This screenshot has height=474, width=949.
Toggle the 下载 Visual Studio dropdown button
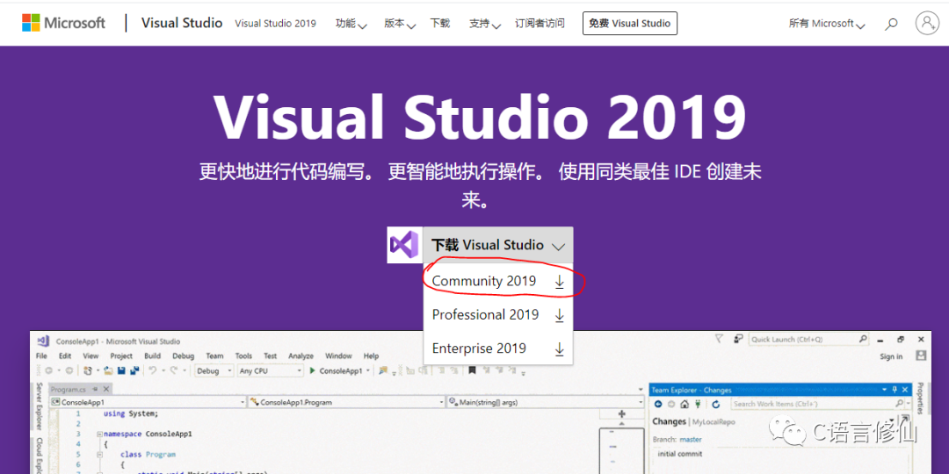point(498,245)
